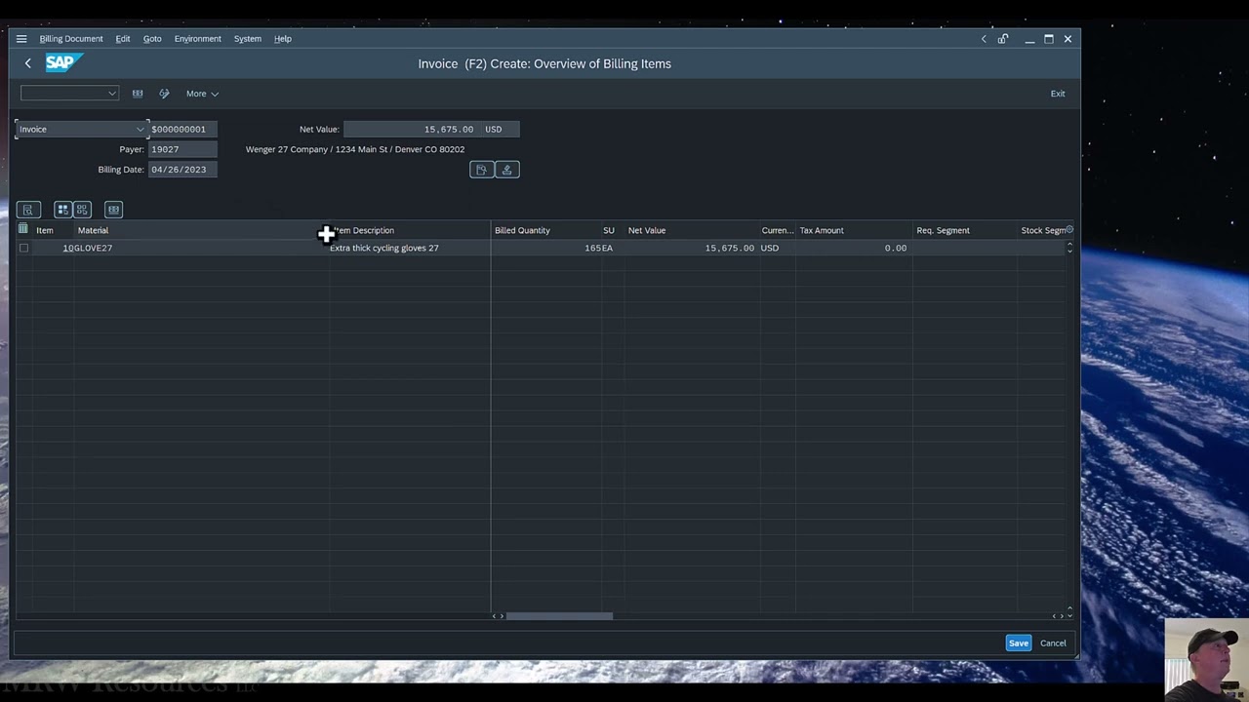This screenshot has height=702, width=1249.
Task: Click the Curren... column header
Action: tap(778, 230)
